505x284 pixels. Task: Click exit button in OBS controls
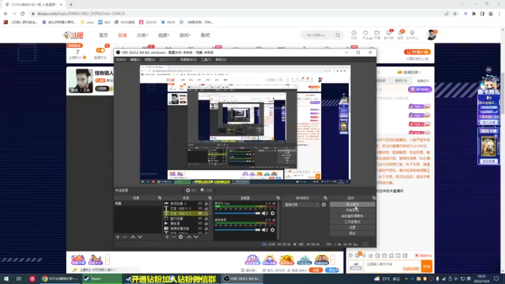tap(352, 233)
